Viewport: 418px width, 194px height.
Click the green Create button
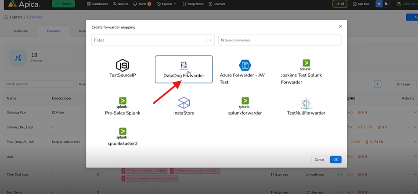point(63,4)
